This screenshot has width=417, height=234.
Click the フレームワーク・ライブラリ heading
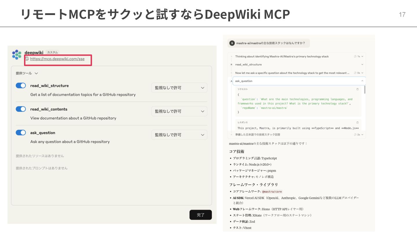[x=253, y=185]
